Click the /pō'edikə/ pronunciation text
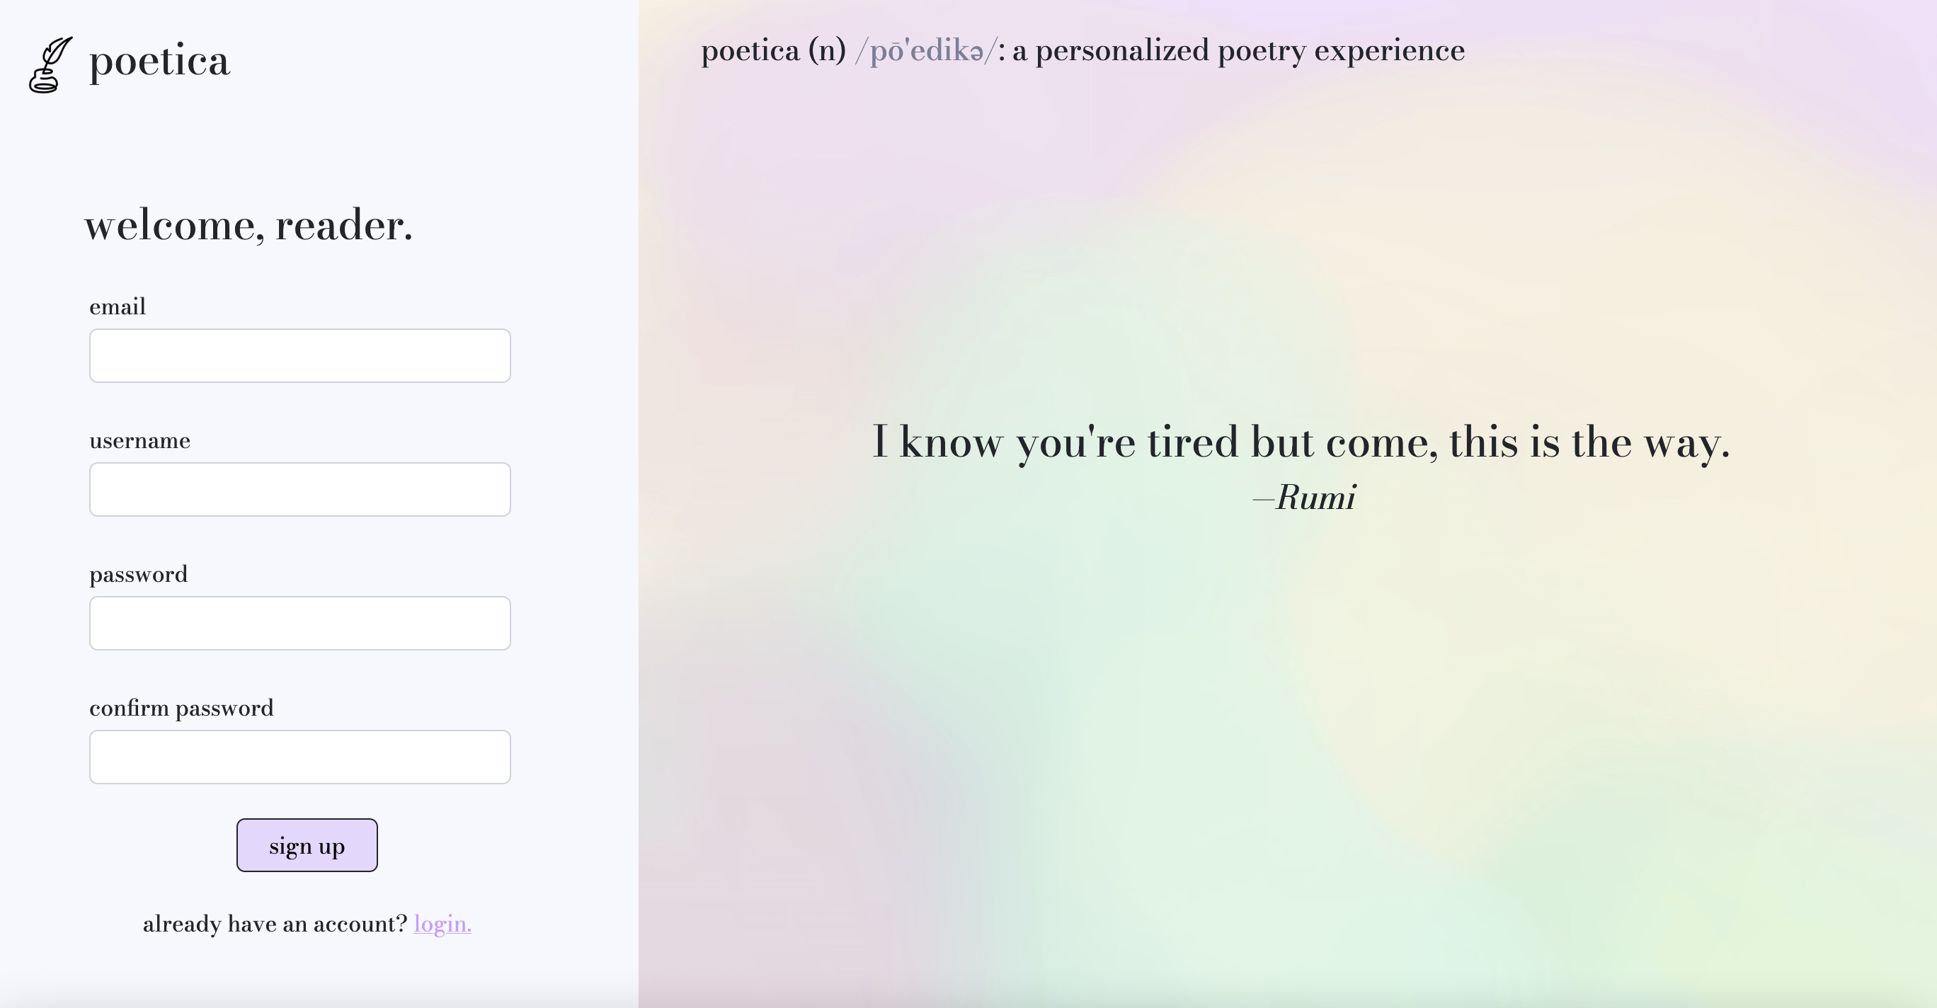The image size is (1937, 1008). point(925,51)
